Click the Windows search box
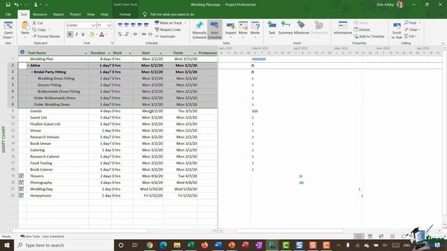 pyautogui.click(x=64, y=245)
